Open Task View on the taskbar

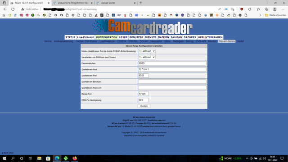pos(30,158)
